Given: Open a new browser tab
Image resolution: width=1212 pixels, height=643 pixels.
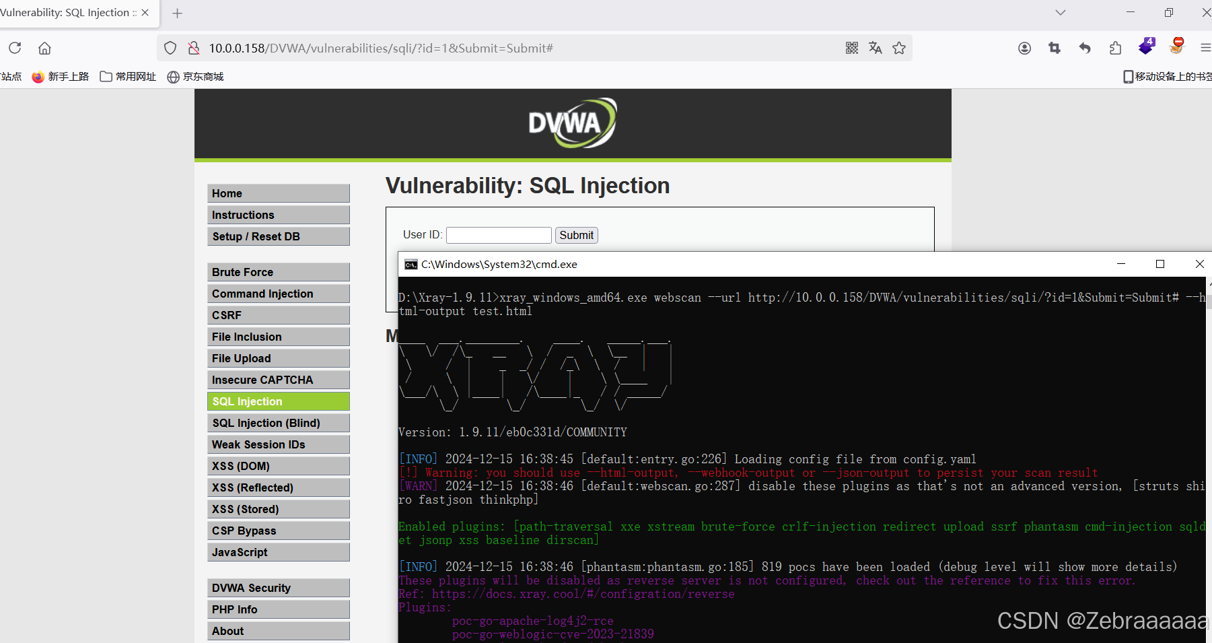Looking at the screenshot, I should point(177,13).
